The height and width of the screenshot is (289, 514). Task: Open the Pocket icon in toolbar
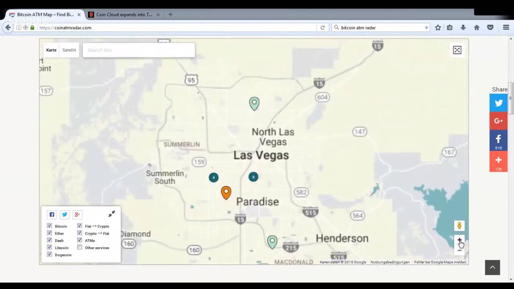490,28
